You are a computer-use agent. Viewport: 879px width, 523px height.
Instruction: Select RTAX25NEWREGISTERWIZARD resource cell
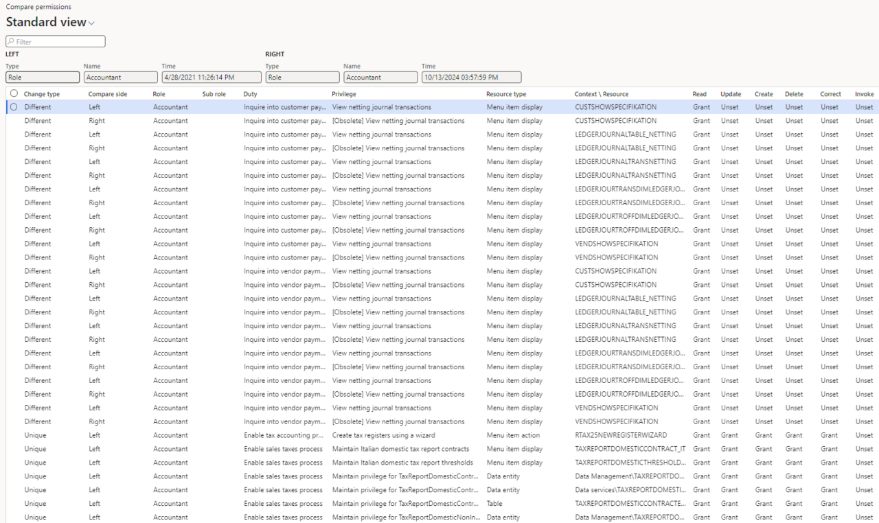point(621,435)
